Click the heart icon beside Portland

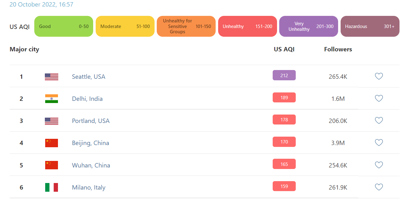tap(379, 120)
